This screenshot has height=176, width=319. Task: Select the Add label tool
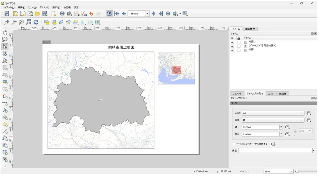click(x=5, y=89)
